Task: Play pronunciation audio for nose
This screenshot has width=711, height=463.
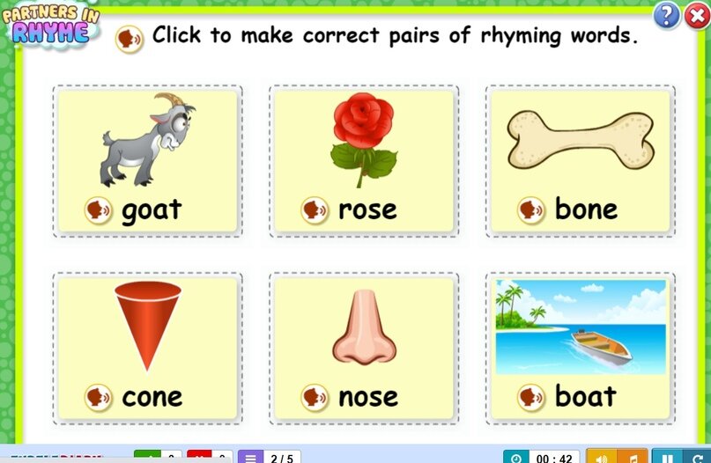Action: (315, 398)
